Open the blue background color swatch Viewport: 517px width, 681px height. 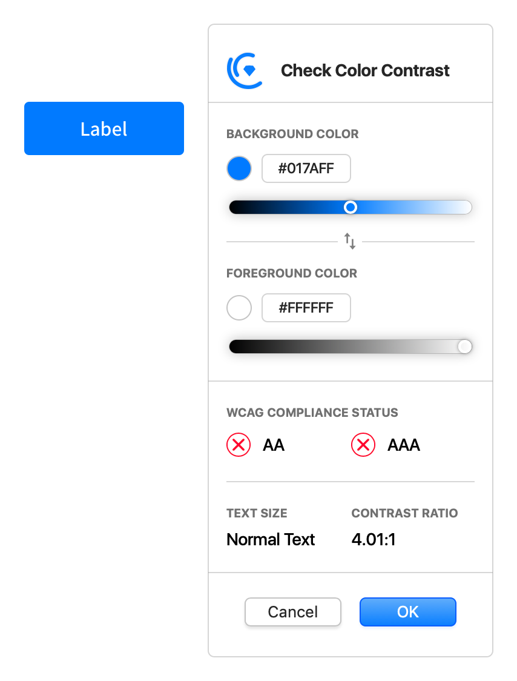point(239,168)
